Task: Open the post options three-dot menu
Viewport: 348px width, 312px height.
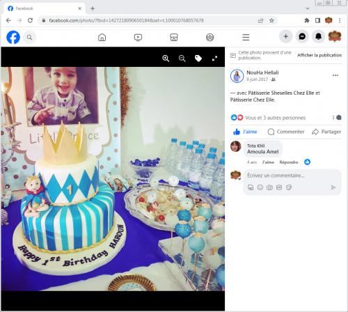Action: [335, 75]
